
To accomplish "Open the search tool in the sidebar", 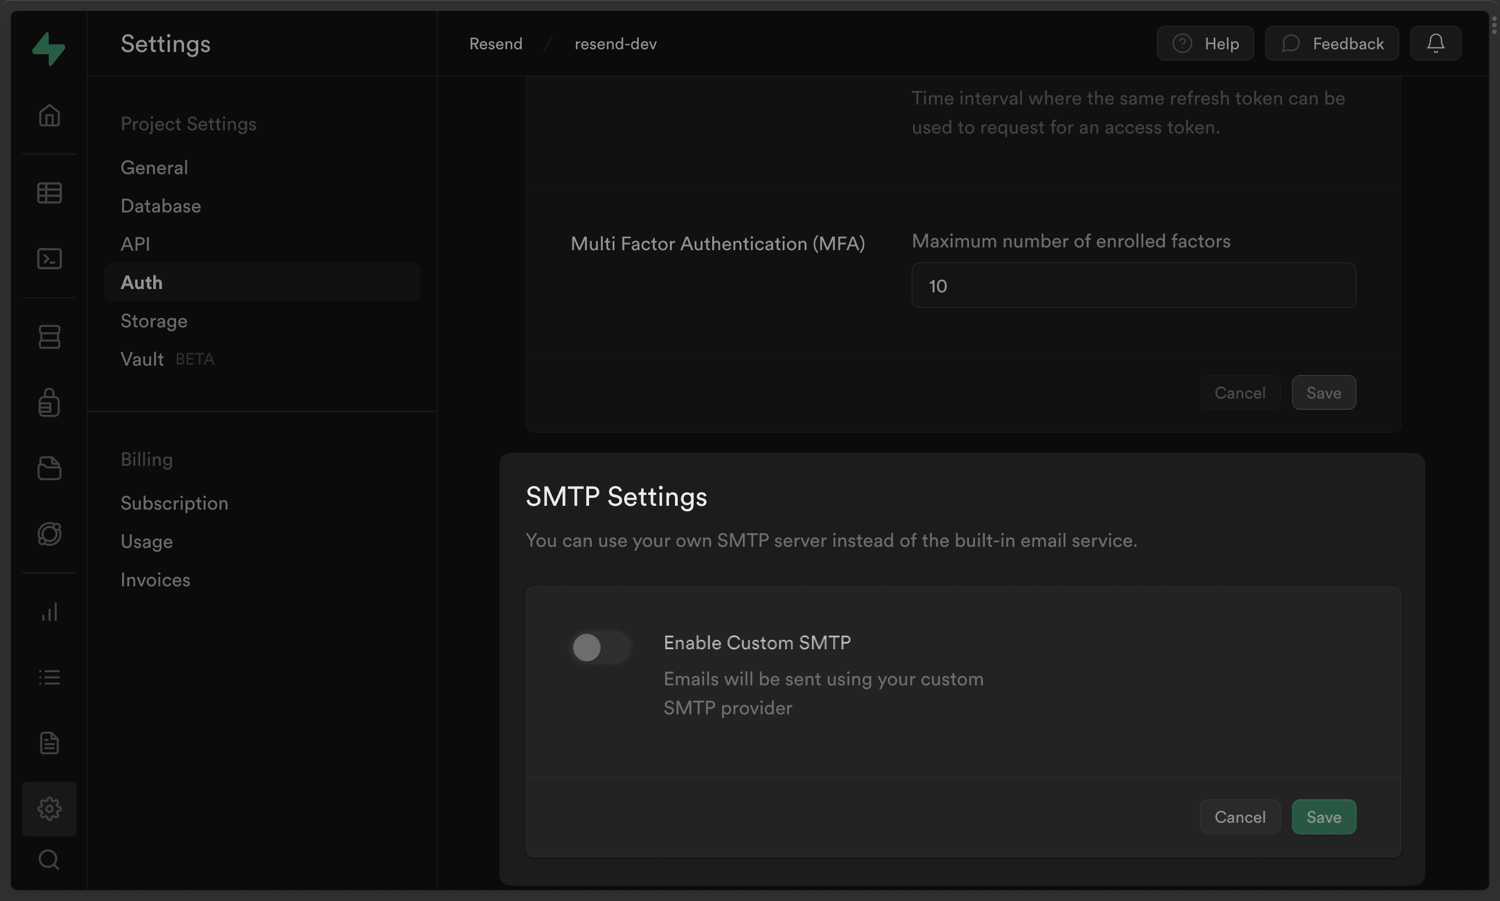I will tap(49, 860).
